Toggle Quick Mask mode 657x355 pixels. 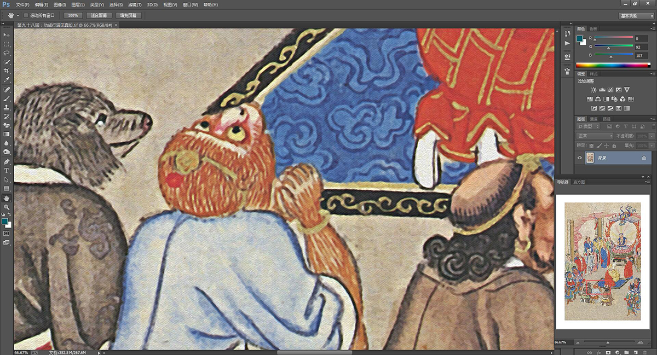[x=7, y=232]
